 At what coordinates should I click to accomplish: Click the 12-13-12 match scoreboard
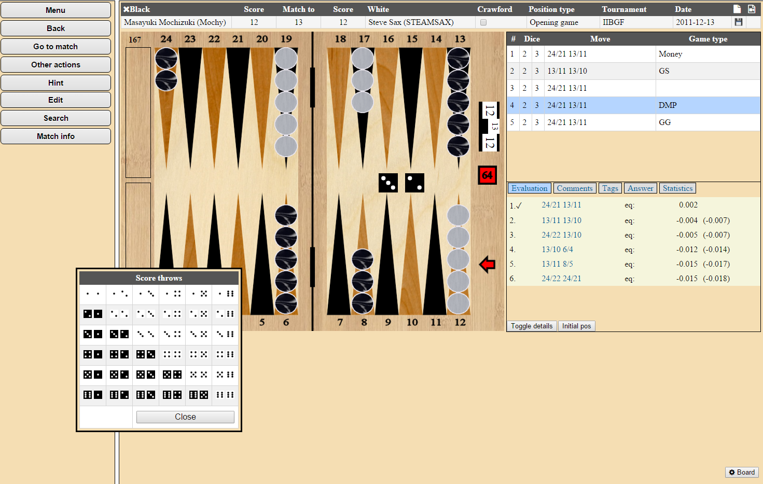[x=489, y=127]
